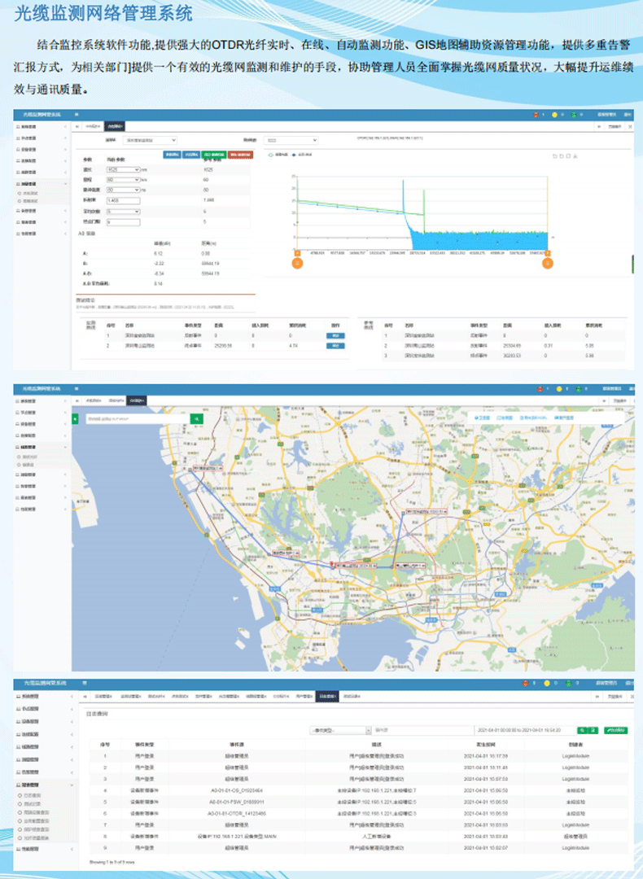The height and width of the screenshot is (879, 643).
Task: Select the active dark tab in the GIS map screen
Action: click(136, 400)
